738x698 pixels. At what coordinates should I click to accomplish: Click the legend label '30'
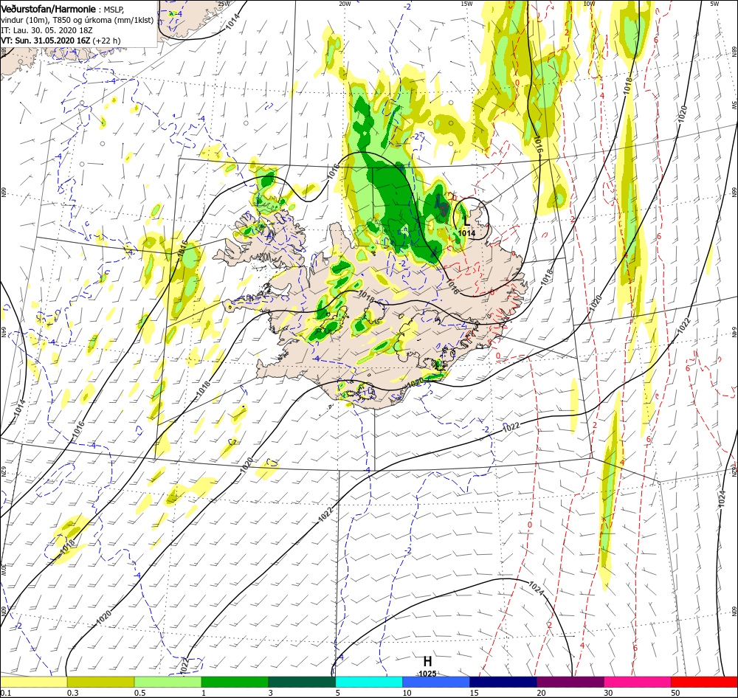click(x=608, y=693)
